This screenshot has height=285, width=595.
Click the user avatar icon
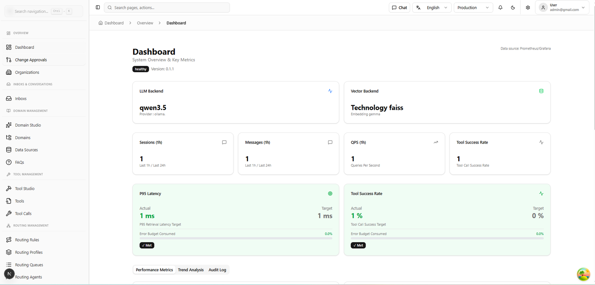pos(543,7)
